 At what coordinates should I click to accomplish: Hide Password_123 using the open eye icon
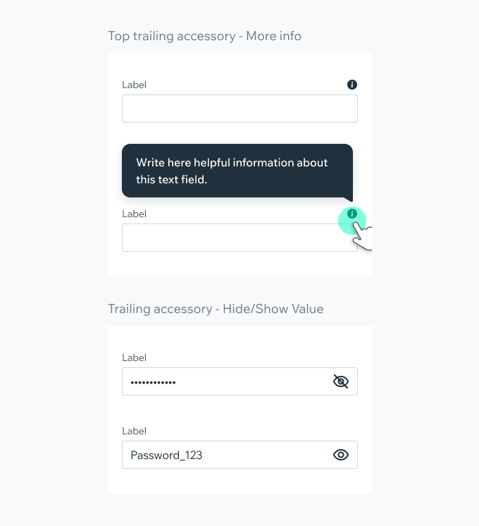point(341,455)
